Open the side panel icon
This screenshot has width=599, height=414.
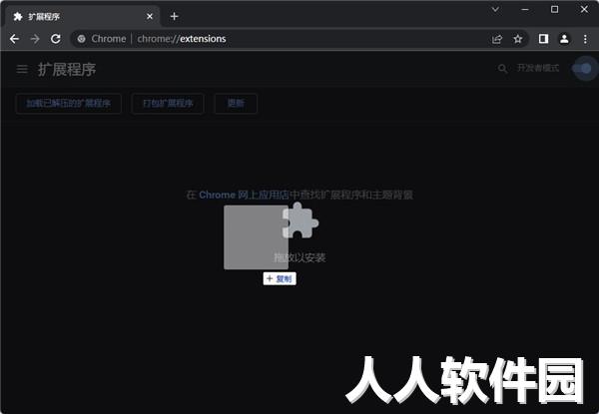tap(543, 39)
